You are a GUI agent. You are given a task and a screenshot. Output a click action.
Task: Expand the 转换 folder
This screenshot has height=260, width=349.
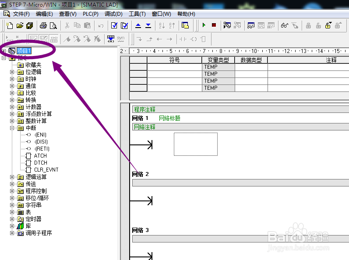[x=12, y=100]
